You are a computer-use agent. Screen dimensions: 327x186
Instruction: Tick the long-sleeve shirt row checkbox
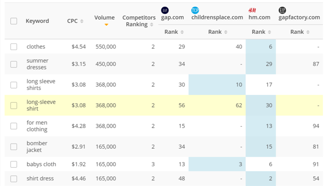(14, 105)
